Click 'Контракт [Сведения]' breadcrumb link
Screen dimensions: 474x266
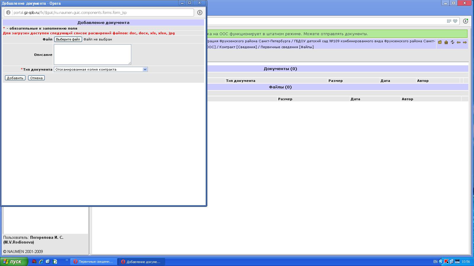pyautogui.click(x=238, y=47)
